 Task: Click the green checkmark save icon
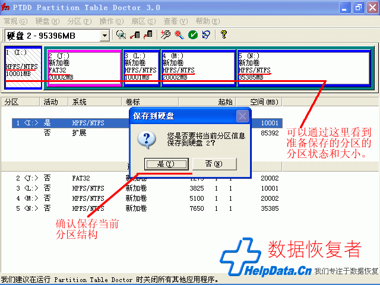193,35
